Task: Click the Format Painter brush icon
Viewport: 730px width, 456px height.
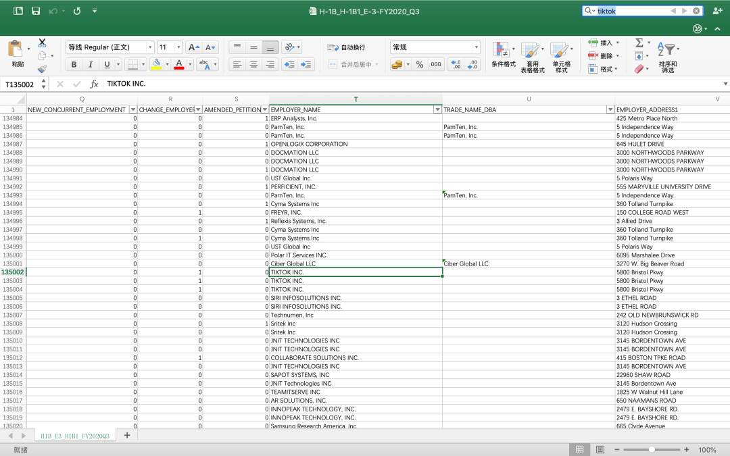Action: click(x=42, y=69)
